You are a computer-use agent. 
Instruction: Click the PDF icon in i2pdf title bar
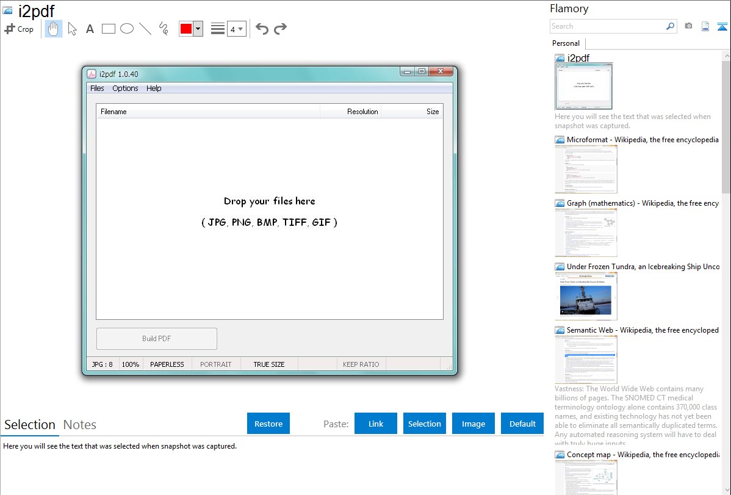pos(92,74)
